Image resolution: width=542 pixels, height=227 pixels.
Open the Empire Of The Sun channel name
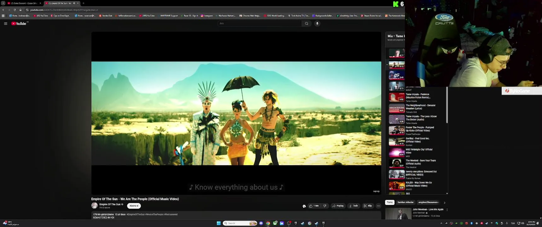[110, 204]
